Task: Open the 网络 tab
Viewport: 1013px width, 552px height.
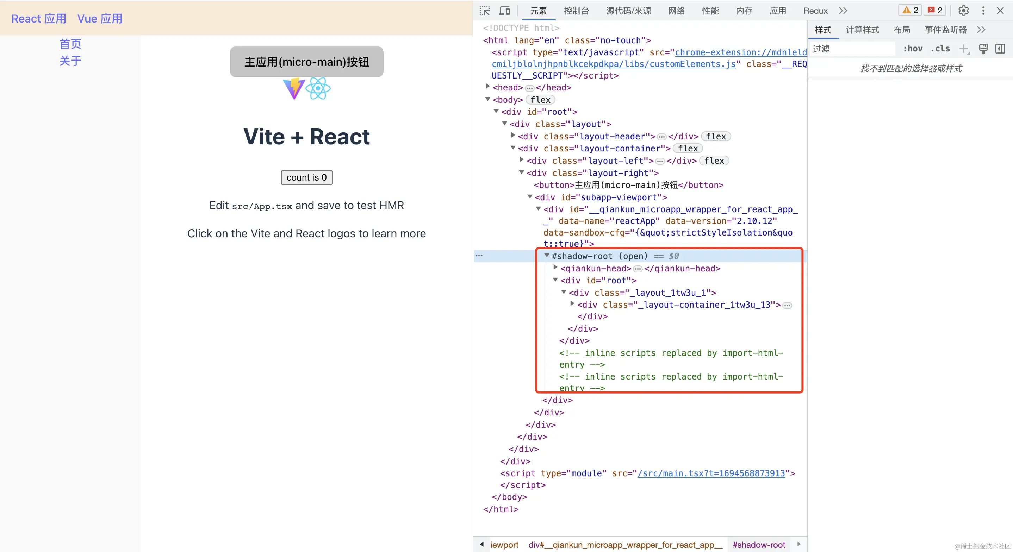Action: [x=676, y=11]
